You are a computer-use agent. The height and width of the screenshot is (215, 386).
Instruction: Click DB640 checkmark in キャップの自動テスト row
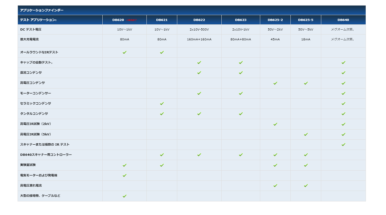click(x=343, y=63)
